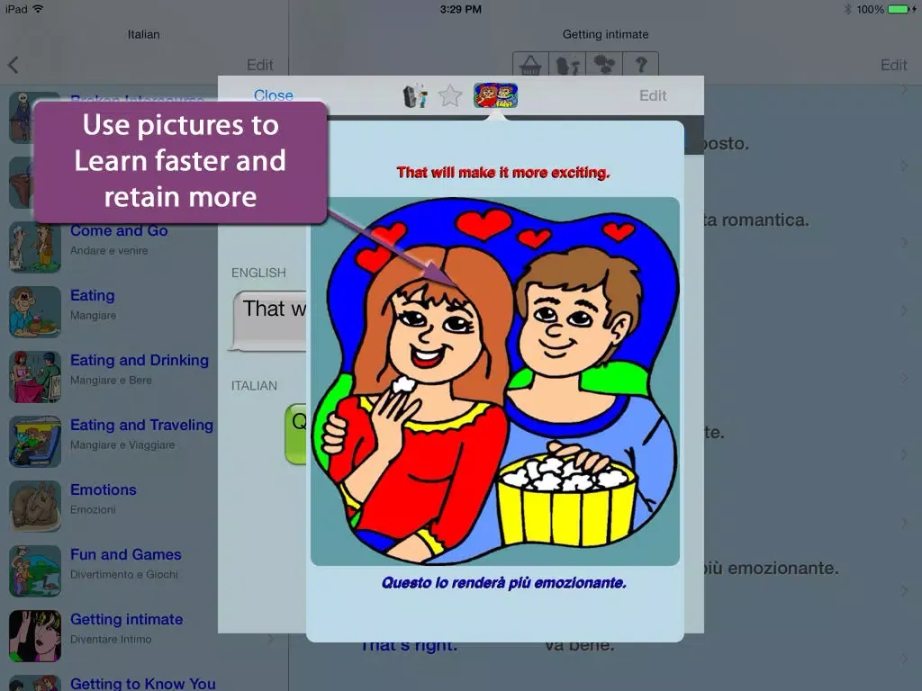Screen dimensions: 922x691
Task: Tap the Bluetooth icon in status bar
Action: pos(847,9)
